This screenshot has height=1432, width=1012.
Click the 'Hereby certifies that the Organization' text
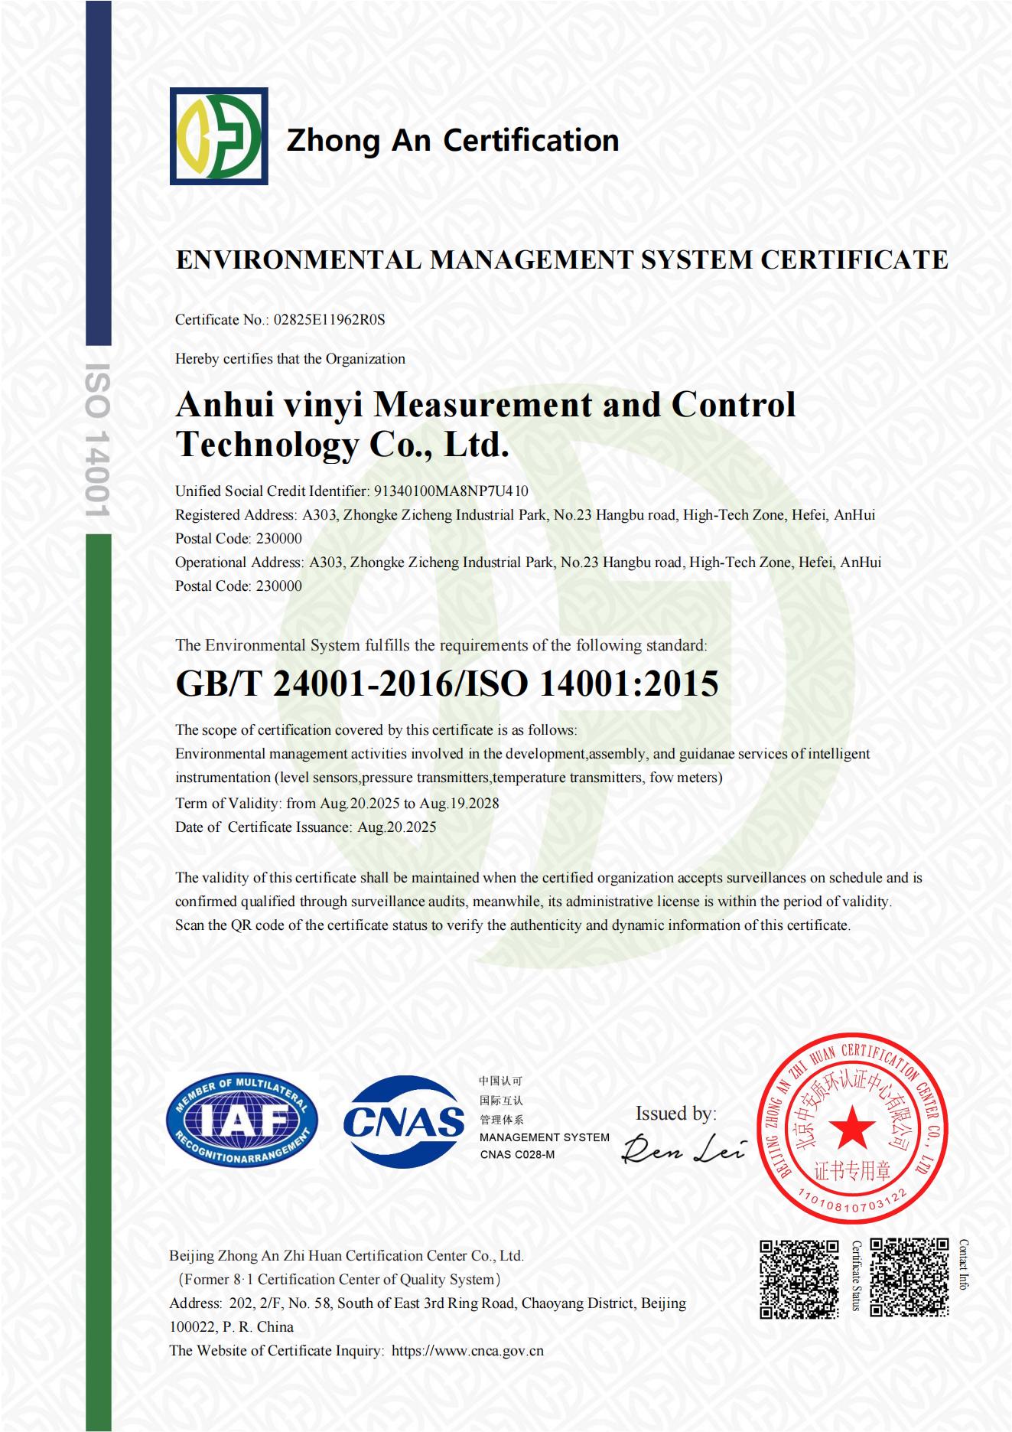tap(291, 358)
